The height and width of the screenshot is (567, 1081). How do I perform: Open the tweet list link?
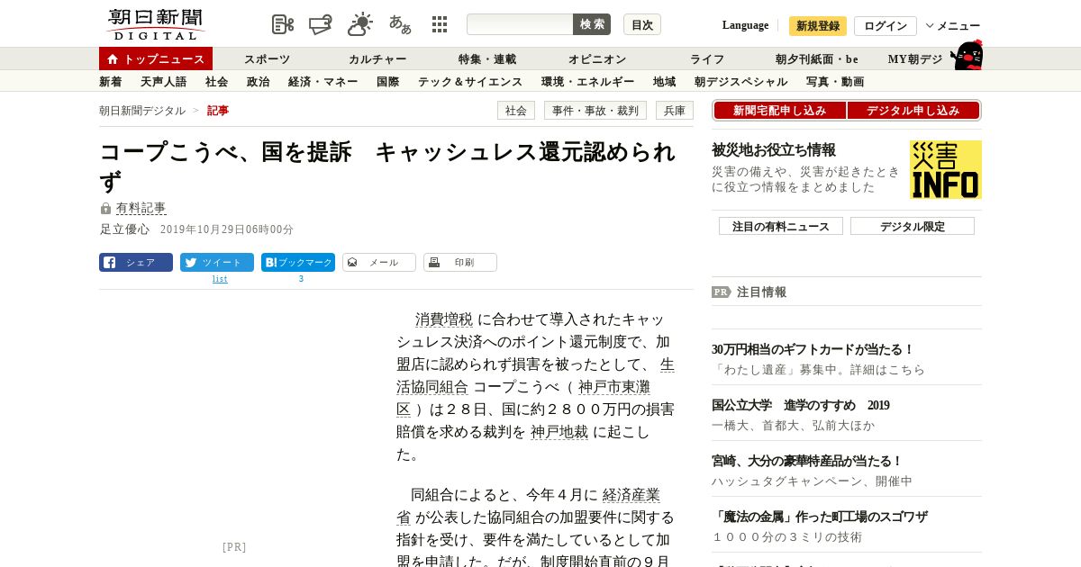pyautogui.click(x=220, y=279)
